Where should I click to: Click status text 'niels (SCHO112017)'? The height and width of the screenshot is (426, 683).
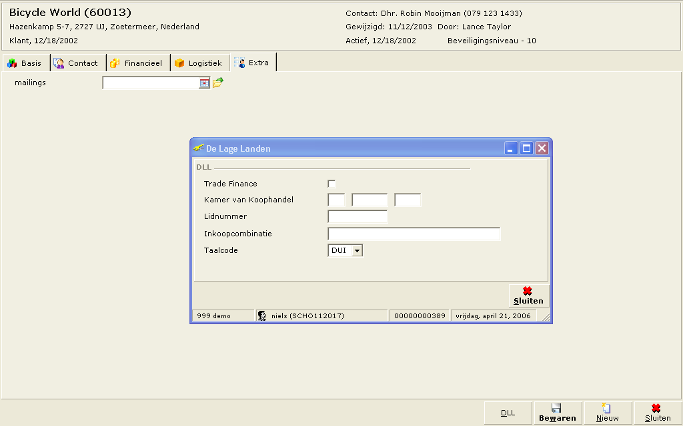click(x=307, y=316)
